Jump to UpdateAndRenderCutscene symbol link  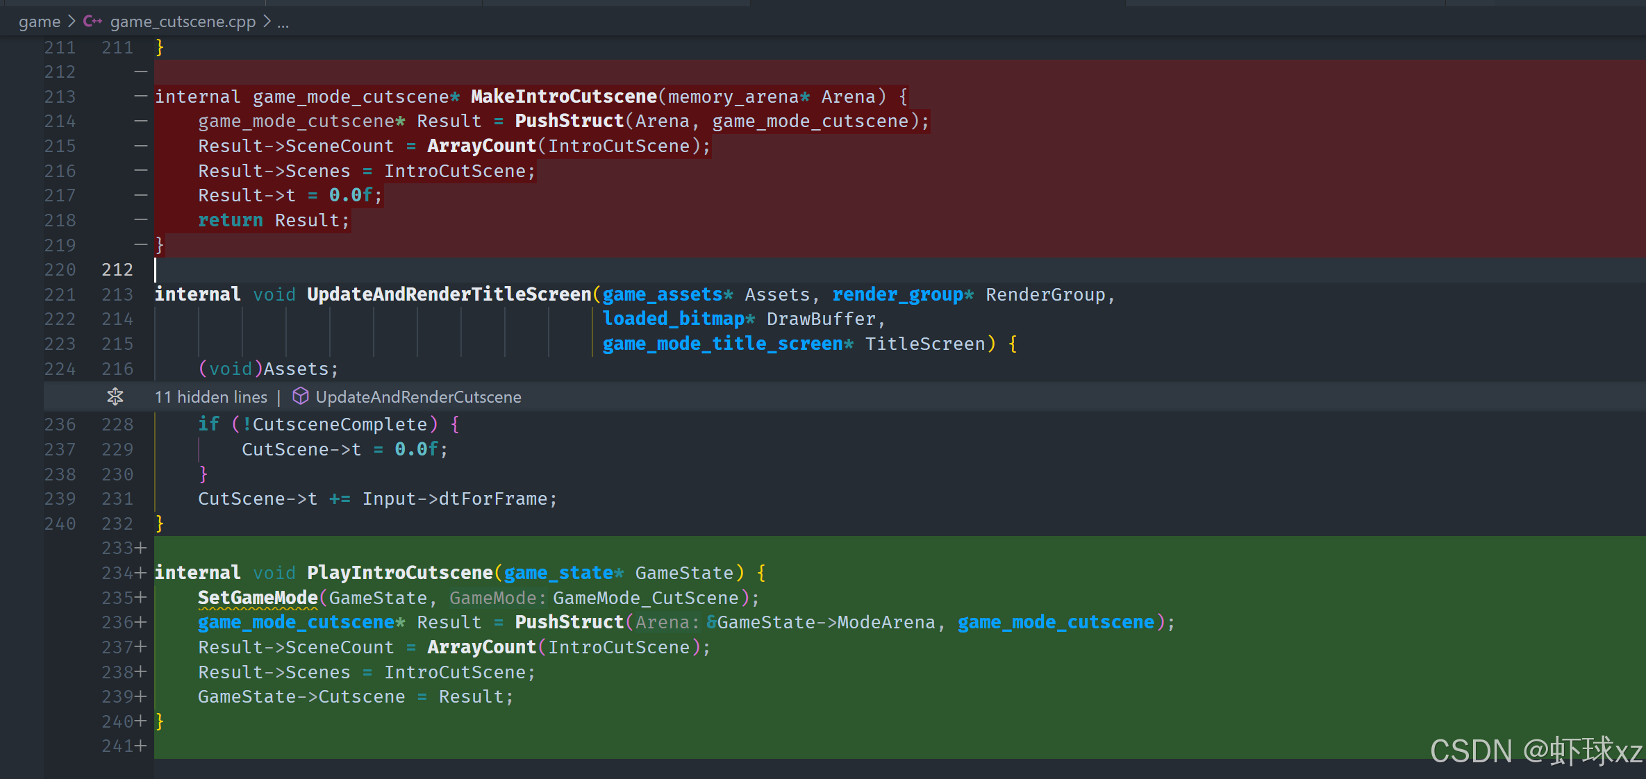[418, 397]
